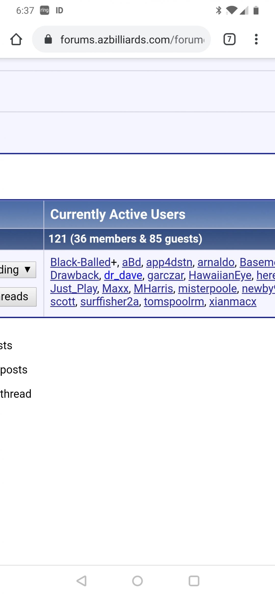The image size is (275, 597).
Task: Select the surffisher2a username link
Action: pos(110,302)
